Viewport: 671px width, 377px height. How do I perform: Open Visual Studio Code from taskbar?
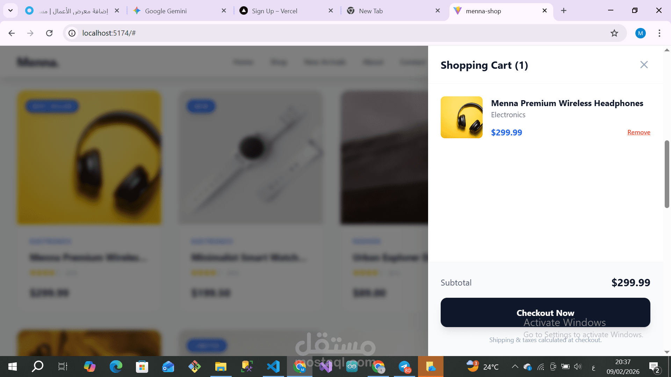click(x=273, y=367)
